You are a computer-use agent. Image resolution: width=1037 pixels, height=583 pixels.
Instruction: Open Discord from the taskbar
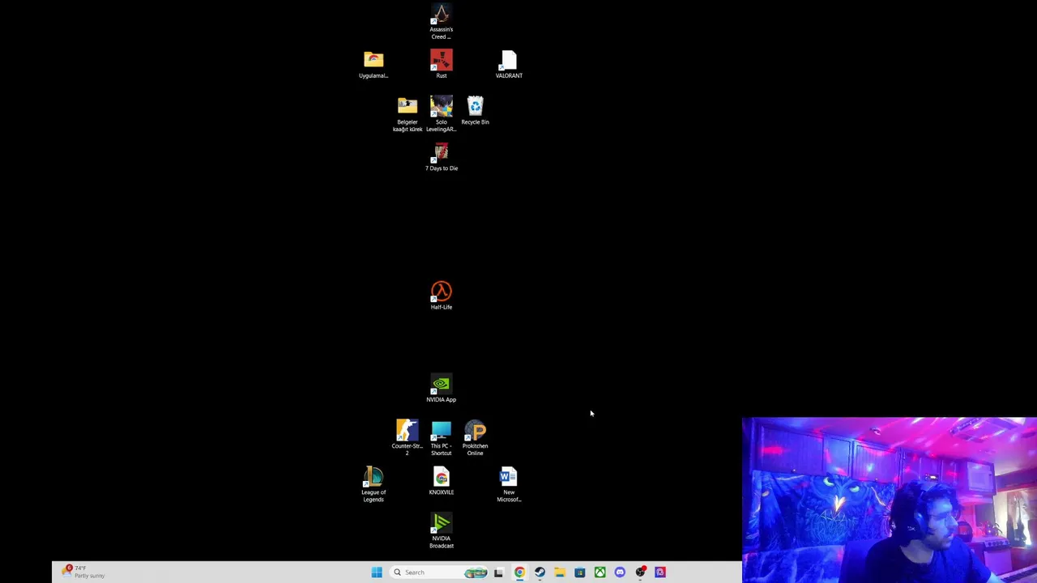pos(620,572)
